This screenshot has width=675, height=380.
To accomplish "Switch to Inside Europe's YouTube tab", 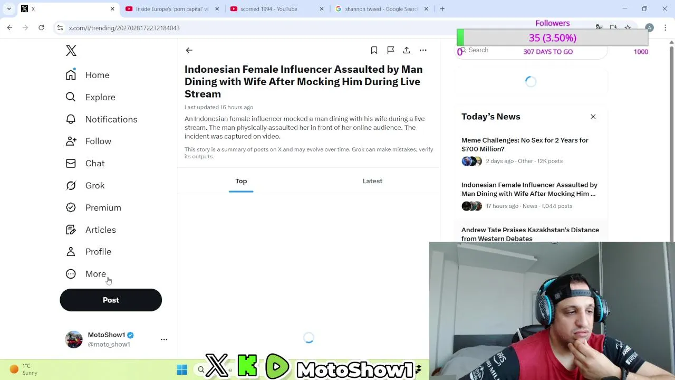I will point(172,9).
